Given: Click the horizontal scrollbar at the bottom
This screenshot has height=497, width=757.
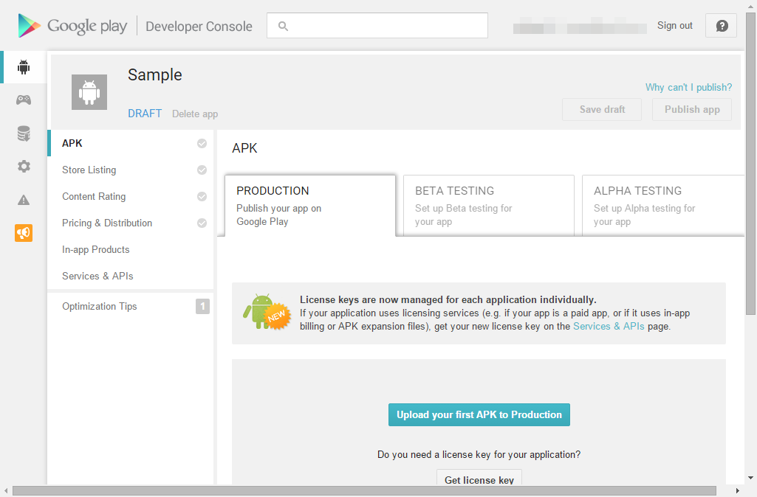Looking at the screenshot, I should click(364, 490).
